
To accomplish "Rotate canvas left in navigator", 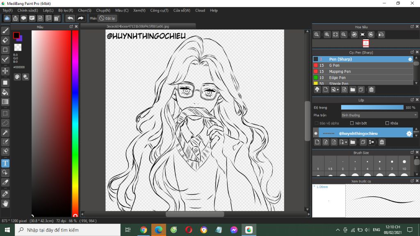I will (x=354, y=34).
